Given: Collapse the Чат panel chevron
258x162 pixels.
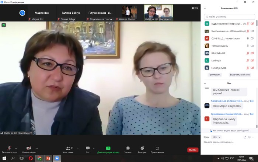Looking at the screenshot, I should pyautogui.click(x=205, y=84).
